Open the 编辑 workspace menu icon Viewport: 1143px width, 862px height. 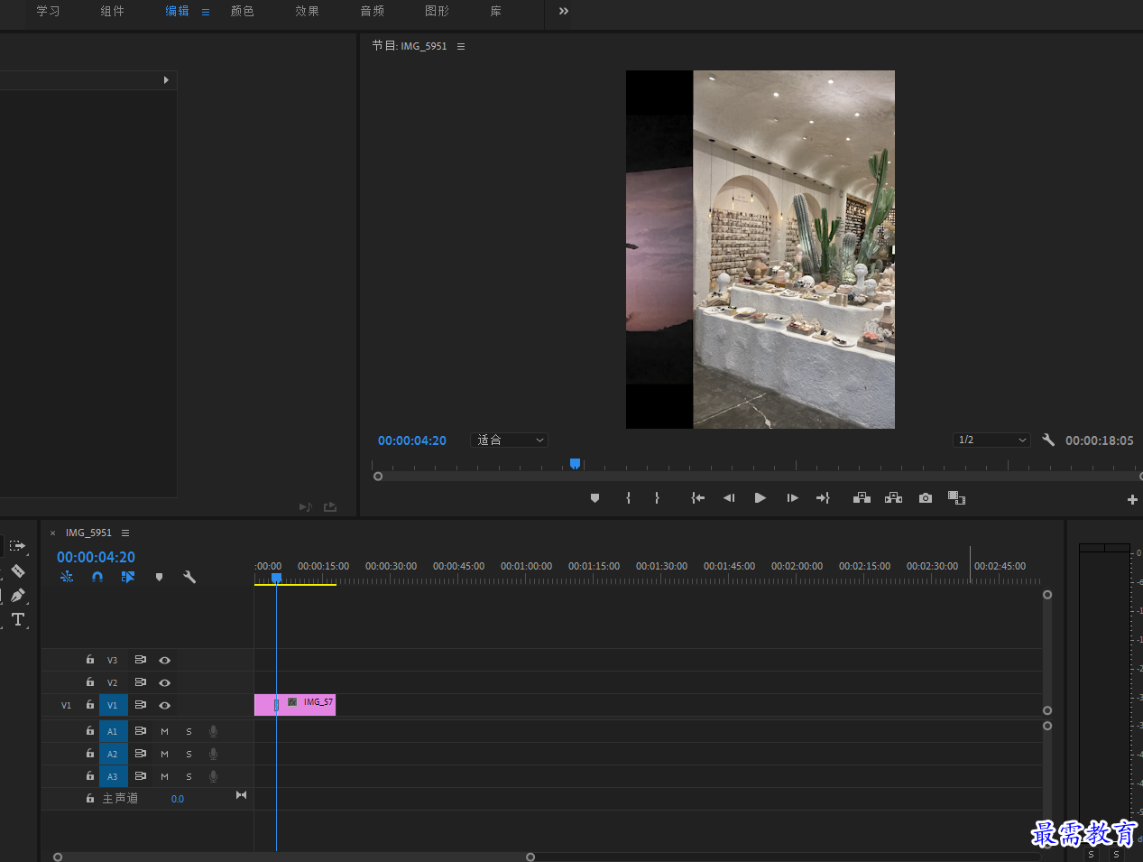pyautogui.click(x=206, y=12)
